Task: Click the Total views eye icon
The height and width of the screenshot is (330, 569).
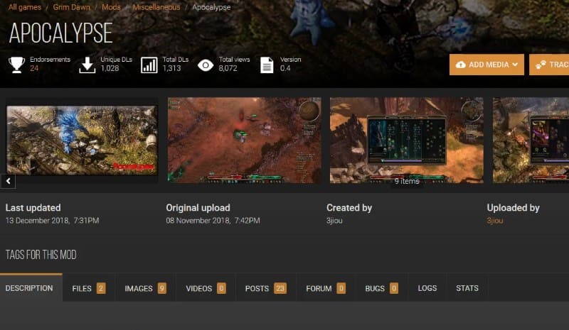Action: (206, 65)
